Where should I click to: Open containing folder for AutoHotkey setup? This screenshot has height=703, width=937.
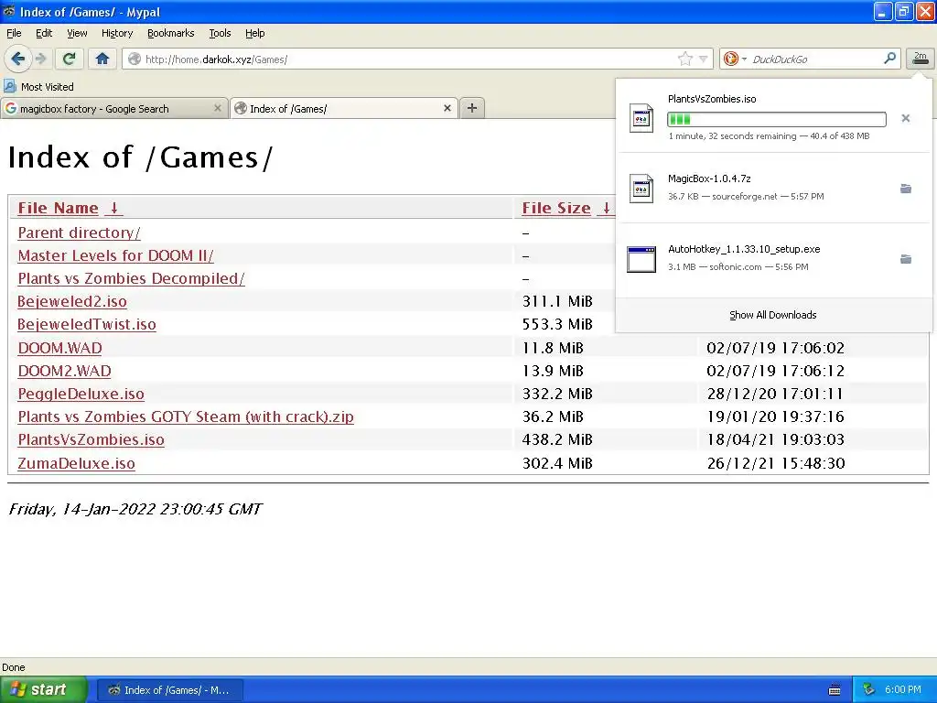pos(905,259)
